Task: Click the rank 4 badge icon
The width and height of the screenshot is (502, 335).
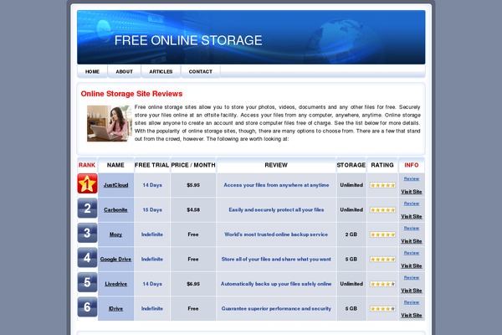Action: (x=87, y=257)
